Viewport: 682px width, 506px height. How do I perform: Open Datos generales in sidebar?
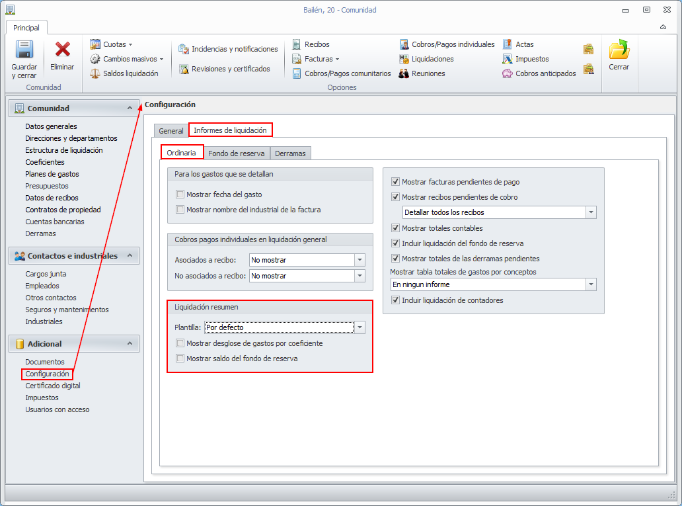tap(51, 126)
